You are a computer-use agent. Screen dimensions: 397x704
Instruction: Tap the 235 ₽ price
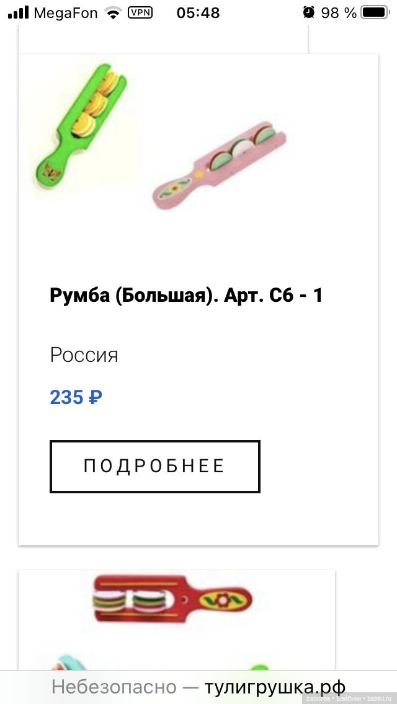pos(76,397)
